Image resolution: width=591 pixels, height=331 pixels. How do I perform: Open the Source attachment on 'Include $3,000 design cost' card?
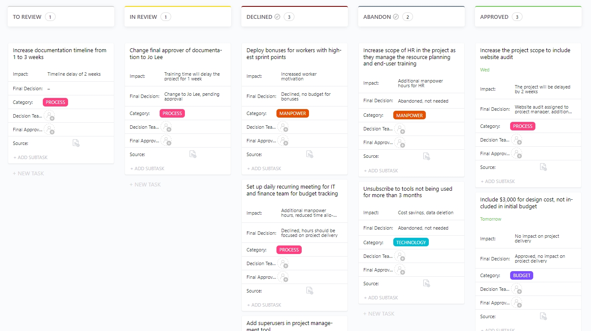(x=543, y=316)
